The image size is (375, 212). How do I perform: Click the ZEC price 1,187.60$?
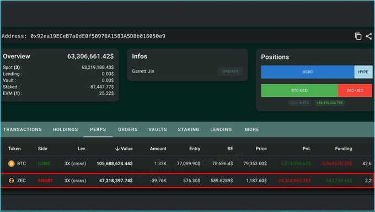[256, 181]
